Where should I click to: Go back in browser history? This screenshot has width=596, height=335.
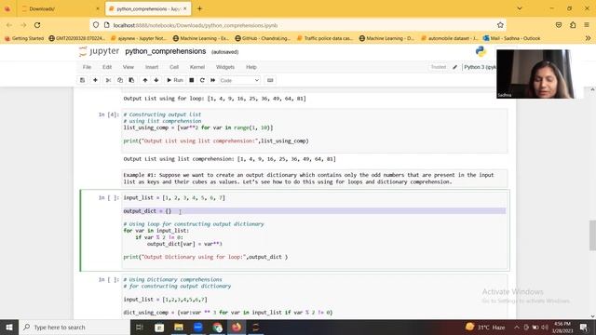tap(9, 25)
